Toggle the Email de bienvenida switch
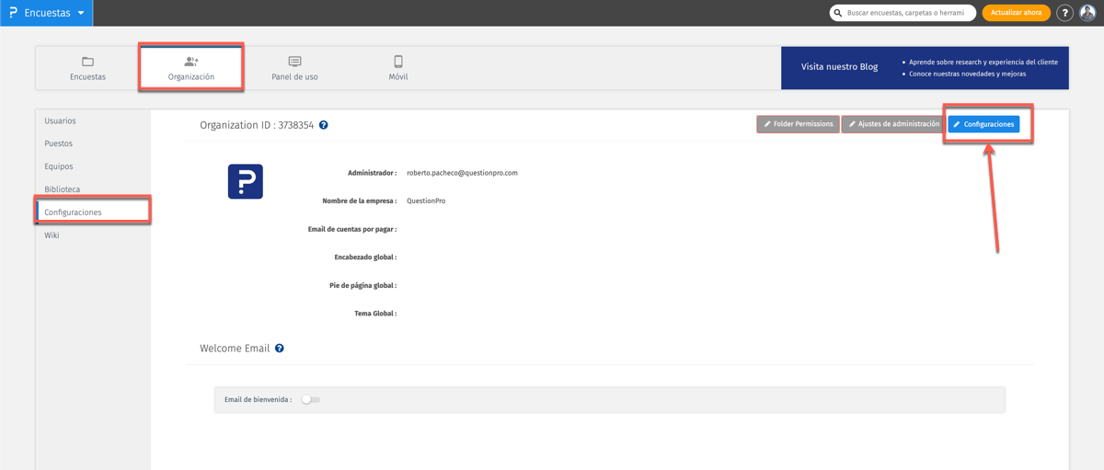Image resolution: width=1104 pixels, height=470 pixels. tap(311, 400)
